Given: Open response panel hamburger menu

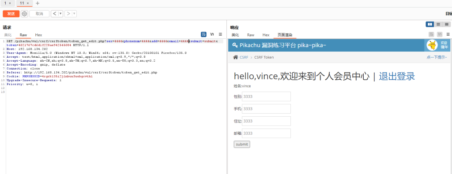Looking at the screenshot, I should pyautogui.click(x=448, y=34).
